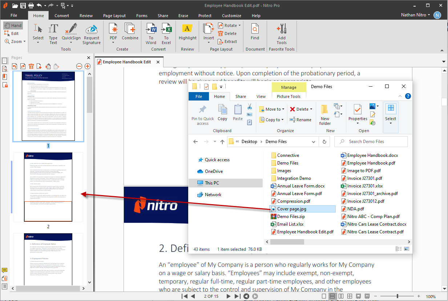
Task: Open the Find document tool
Action: tap(255, 29)
